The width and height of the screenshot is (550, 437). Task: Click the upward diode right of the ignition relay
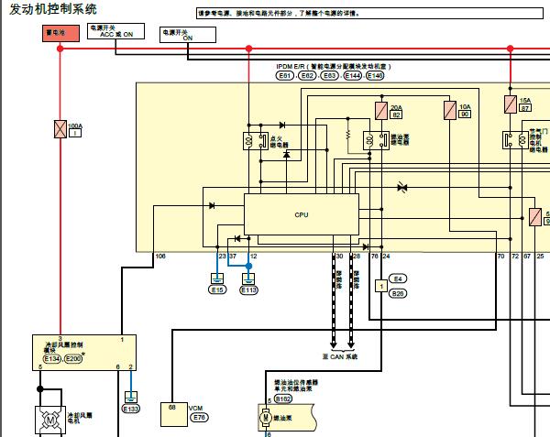[x=287, y=154]
